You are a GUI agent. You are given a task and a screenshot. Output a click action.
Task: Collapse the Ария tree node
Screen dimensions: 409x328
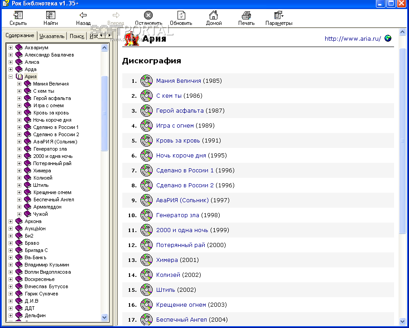click(11, 76)
